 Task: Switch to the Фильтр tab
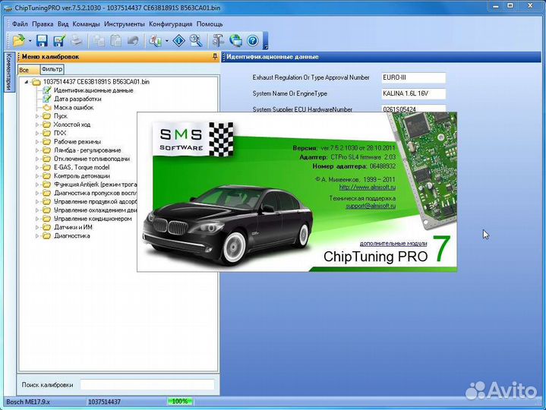pos(52,69)
